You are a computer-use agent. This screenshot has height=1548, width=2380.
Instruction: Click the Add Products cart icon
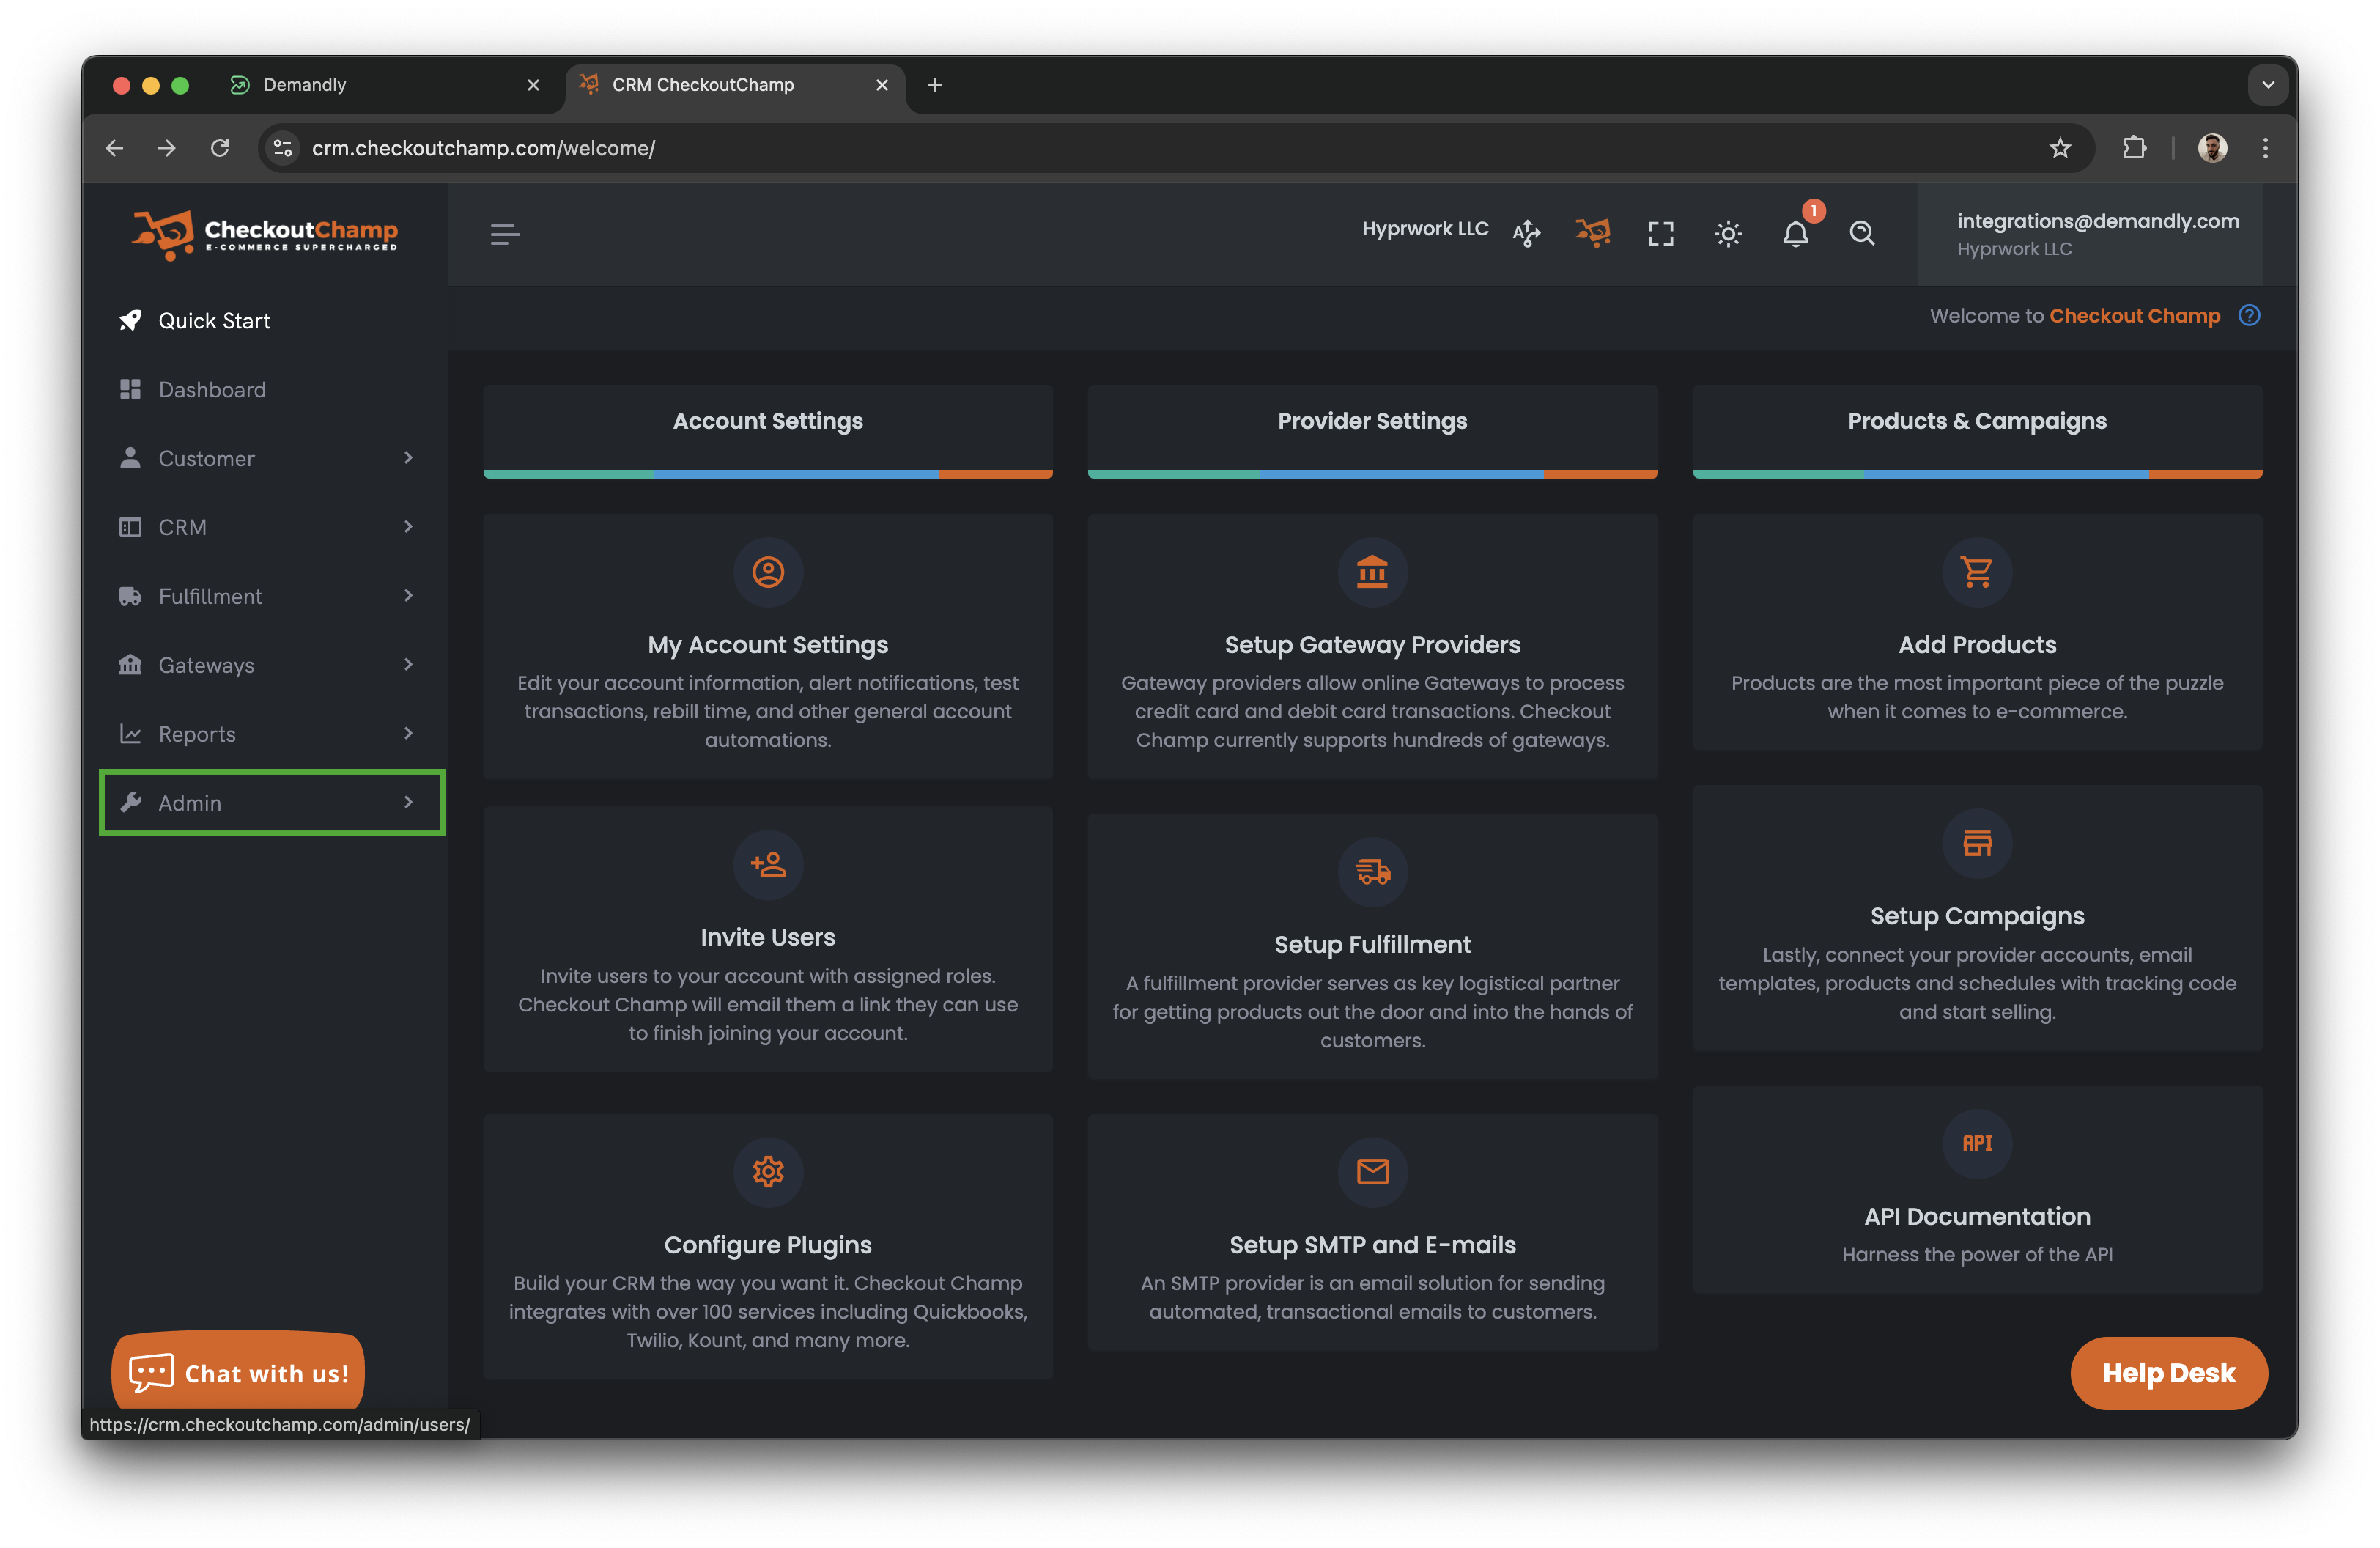[1976, 572]
